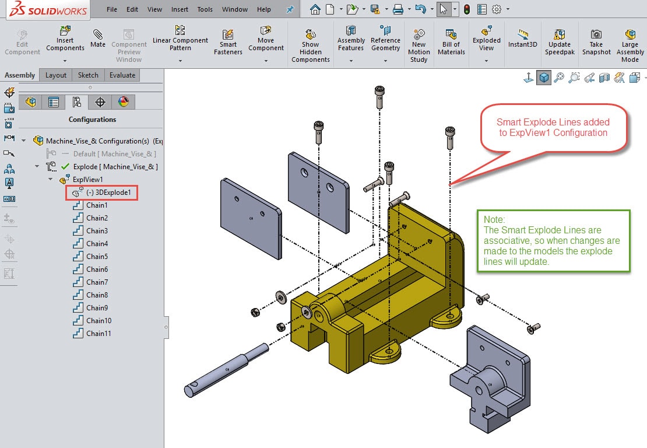Viewport: 647px width, 448px height.
Task: Pin the document toolbar open
Action: coord(290,9)
